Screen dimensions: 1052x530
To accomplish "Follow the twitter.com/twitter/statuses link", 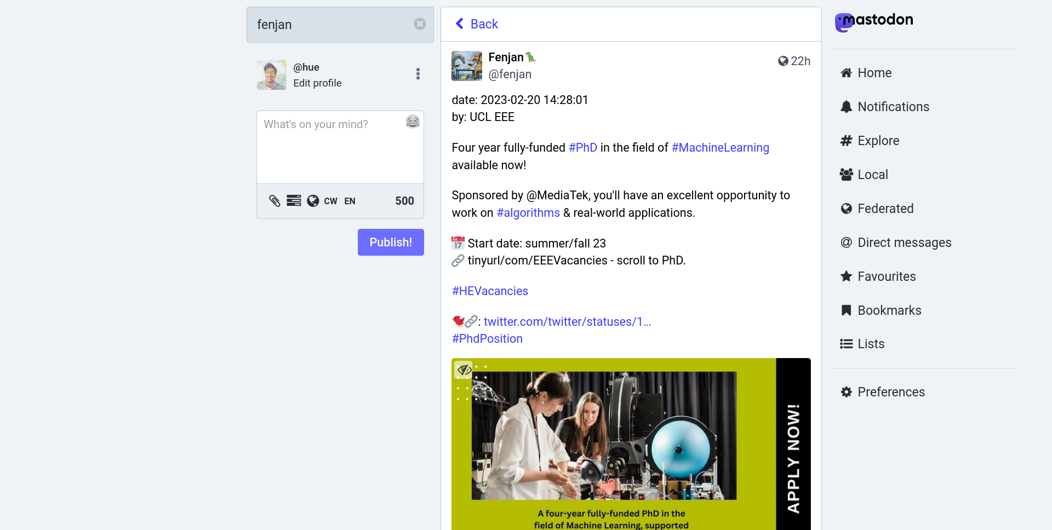I will coord(567,322).
